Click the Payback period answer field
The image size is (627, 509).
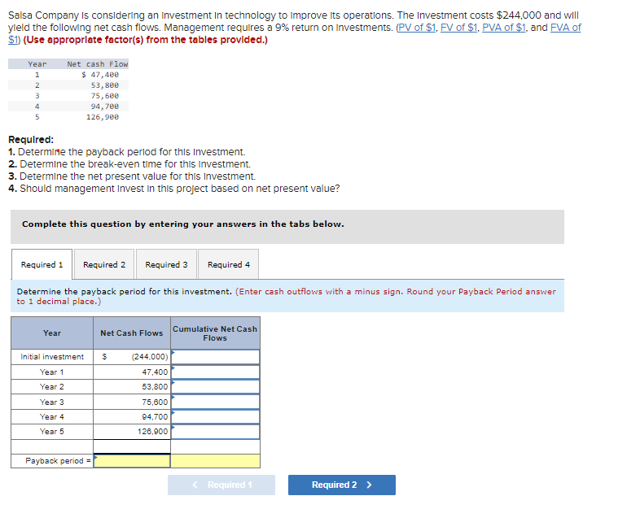(x=132, y=461)
